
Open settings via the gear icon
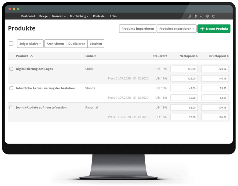207,16
